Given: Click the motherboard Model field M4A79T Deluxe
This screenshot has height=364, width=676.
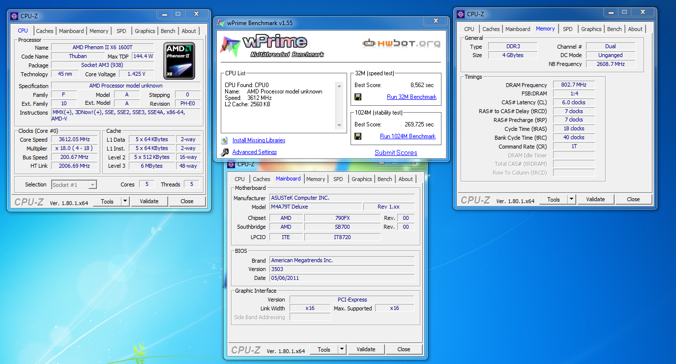Looking at the screenshot, I should (x=316, y=207).
